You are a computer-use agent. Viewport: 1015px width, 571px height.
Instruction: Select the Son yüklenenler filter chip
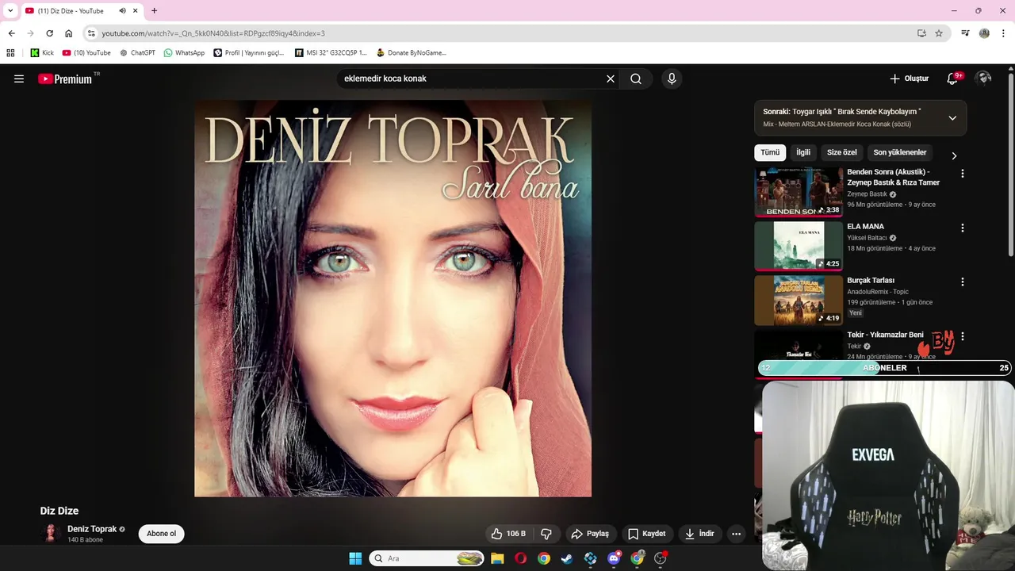[900, 152]
